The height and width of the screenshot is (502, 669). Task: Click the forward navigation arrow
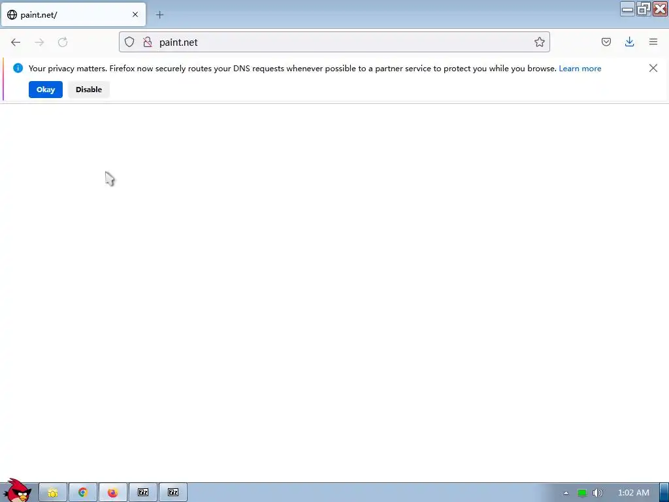click(39, 42)
